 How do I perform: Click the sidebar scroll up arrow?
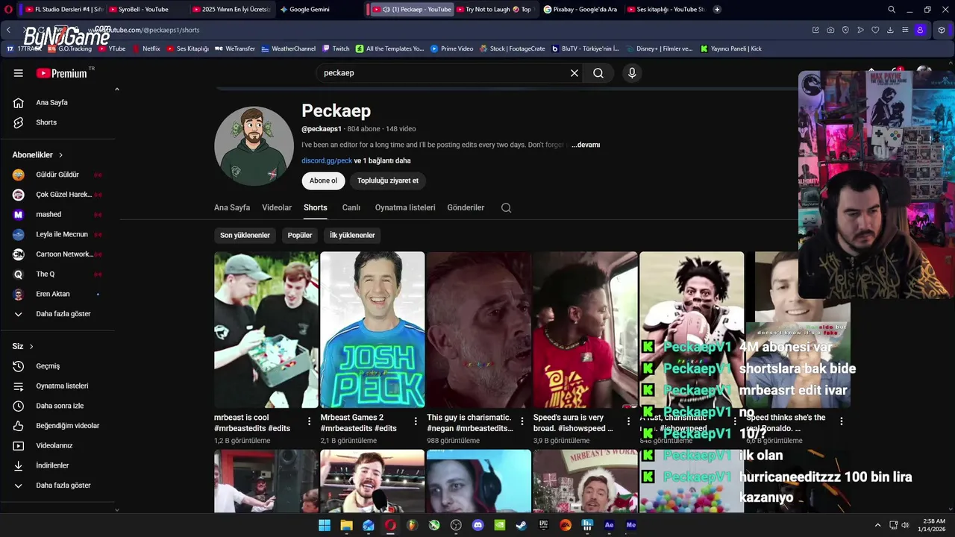116,89
